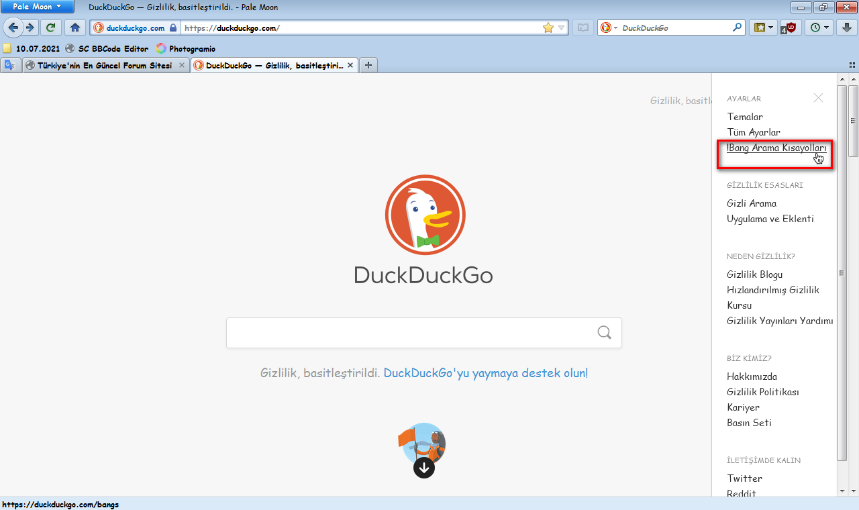Show site identity duckduckgo.com lock badge

[135, 28]
